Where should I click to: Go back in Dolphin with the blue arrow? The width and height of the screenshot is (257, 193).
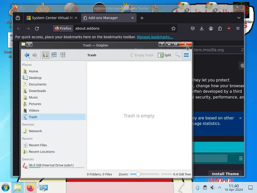pos(27,55)
